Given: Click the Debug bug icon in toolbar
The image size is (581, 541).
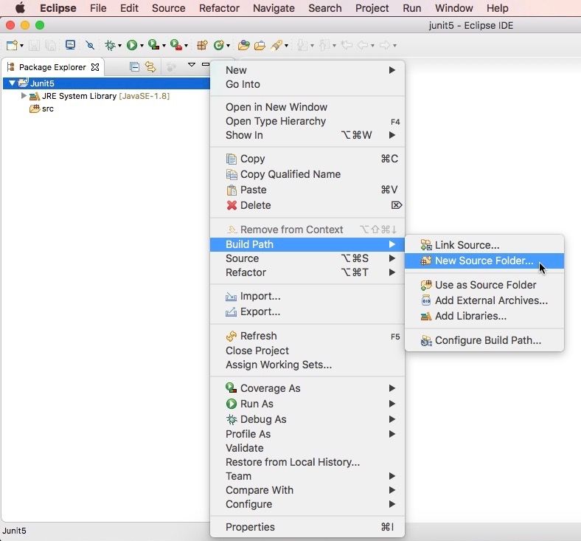Looking at the screenshot, I should [110, 45].
